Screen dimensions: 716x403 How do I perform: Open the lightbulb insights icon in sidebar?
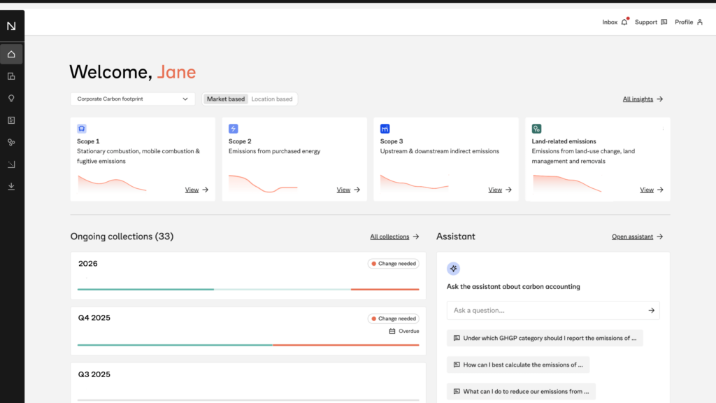click(11, 99)
